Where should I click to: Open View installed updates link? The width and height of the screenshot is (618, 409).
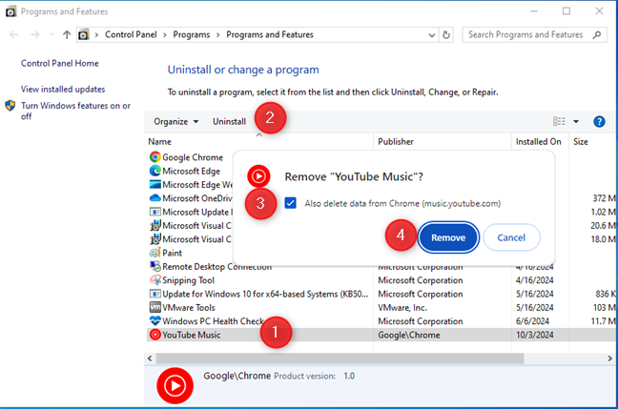(63, 89)
